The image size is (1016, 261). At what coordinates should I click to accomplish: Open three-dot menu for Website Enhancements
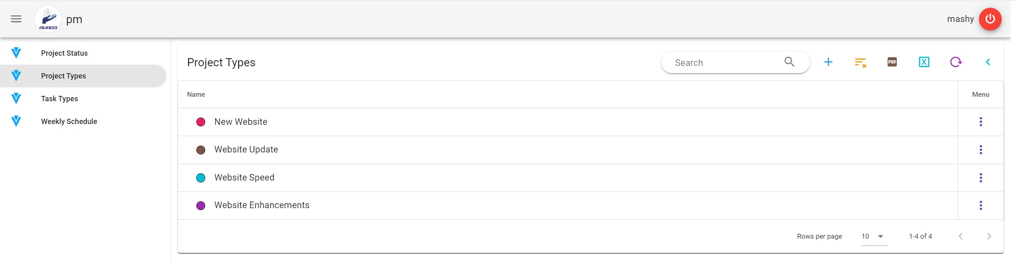[981, 206]
